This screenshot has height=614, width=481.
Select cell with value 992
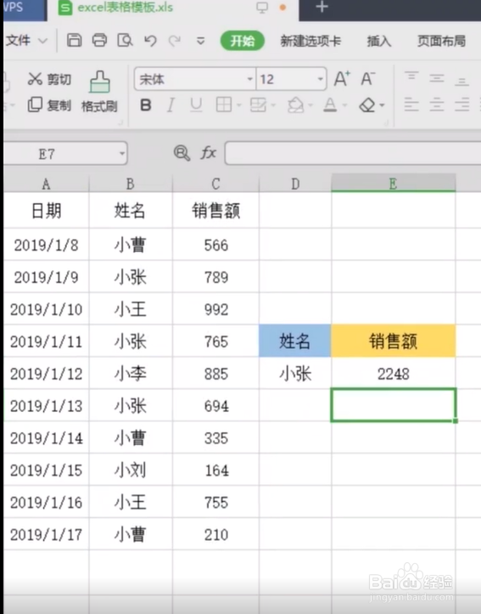point(215,309)
